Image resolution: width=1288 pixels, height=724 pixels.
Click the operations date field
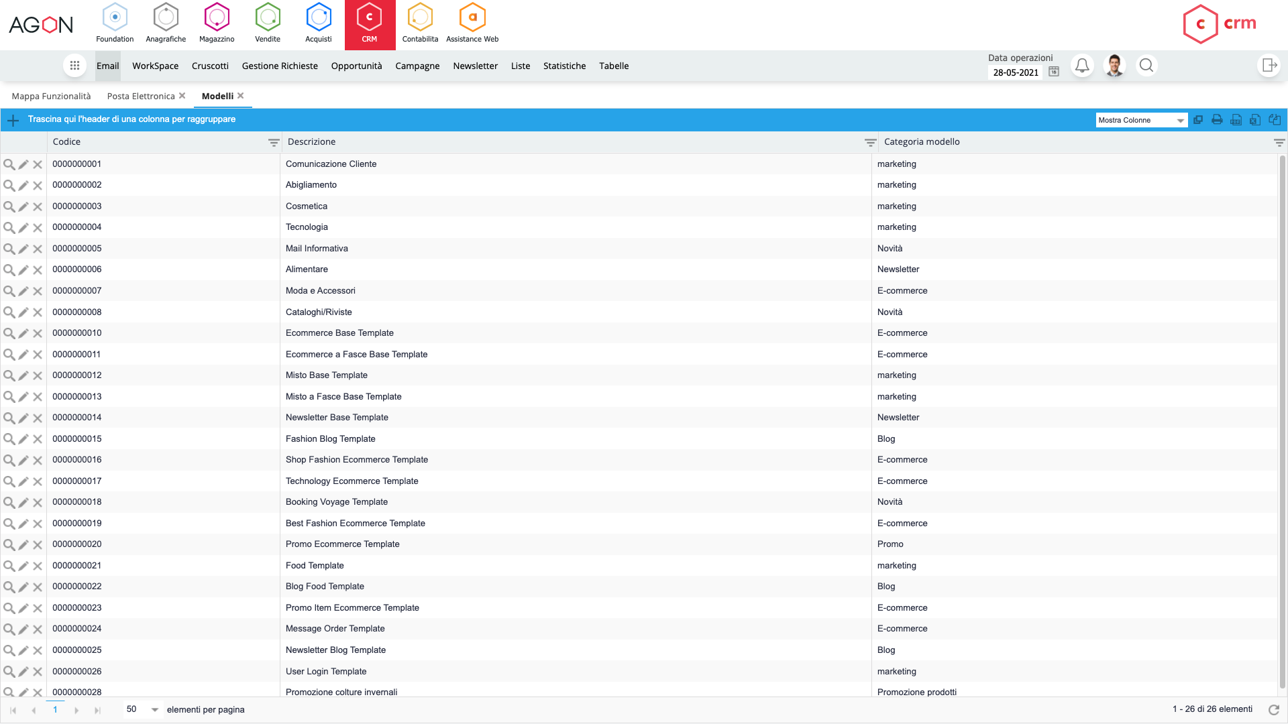pos(1016,72)
